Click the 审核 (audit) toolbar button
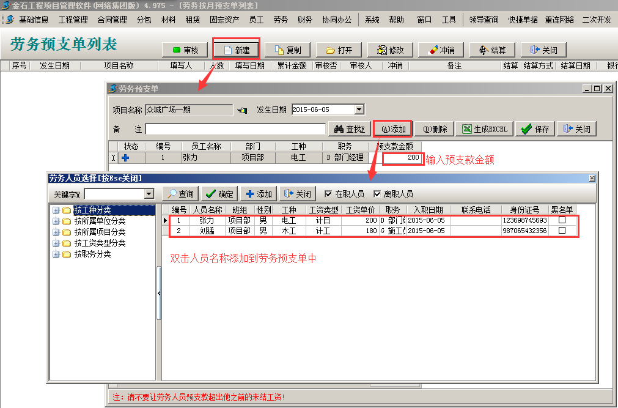618x408 pixels. point(185,50)
